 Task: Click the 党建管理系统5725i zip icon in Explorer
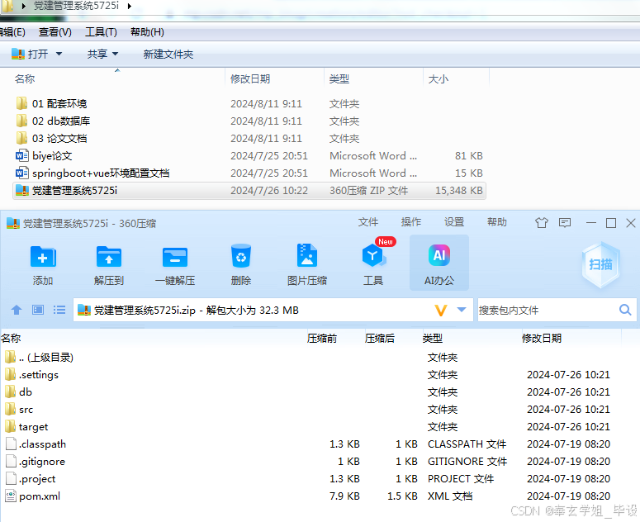click(21, 190)
